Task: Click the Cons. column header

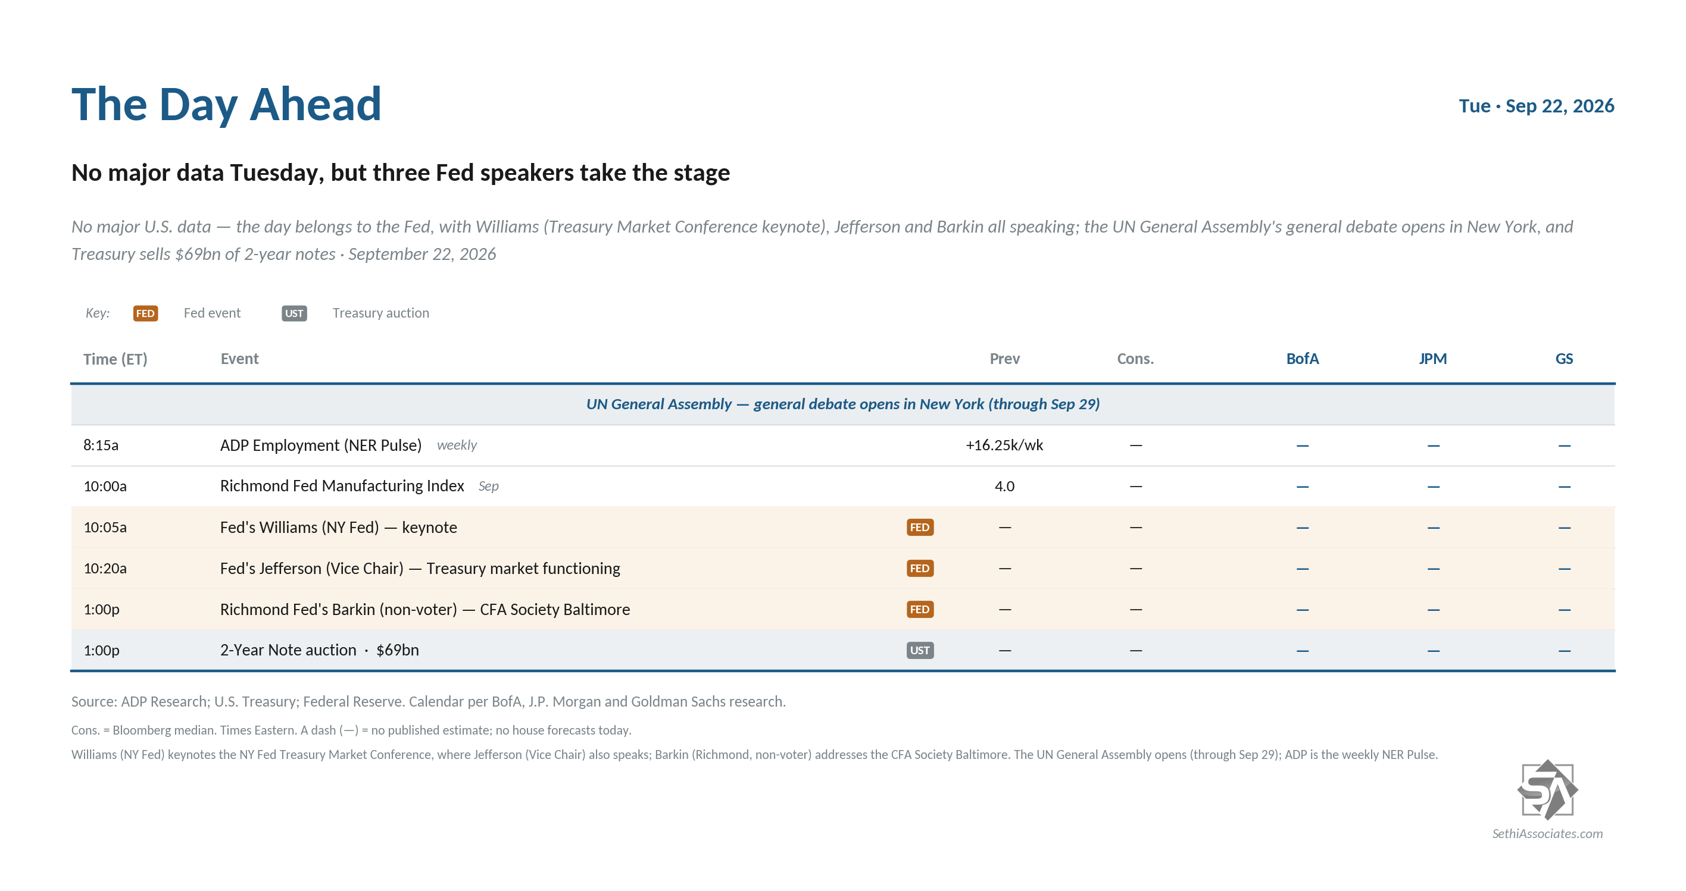Action: pyautogui.click(x=1135, y=358)
